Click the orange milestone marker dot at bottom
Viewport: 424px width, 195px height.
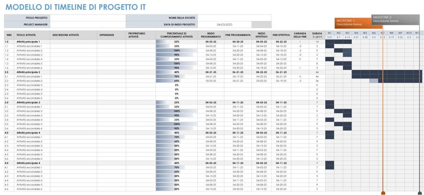[383, 193]
